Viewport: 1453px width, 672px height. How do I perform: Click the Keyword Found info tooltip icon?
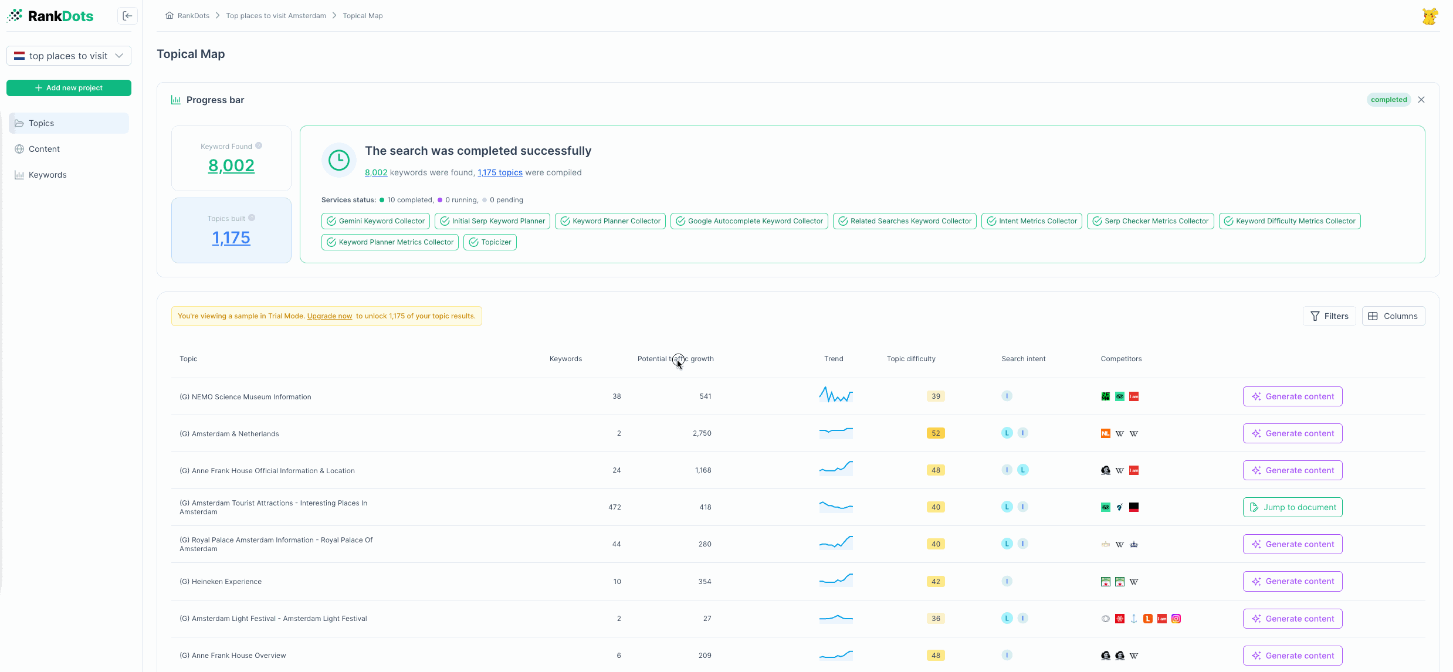coord(259,146)
